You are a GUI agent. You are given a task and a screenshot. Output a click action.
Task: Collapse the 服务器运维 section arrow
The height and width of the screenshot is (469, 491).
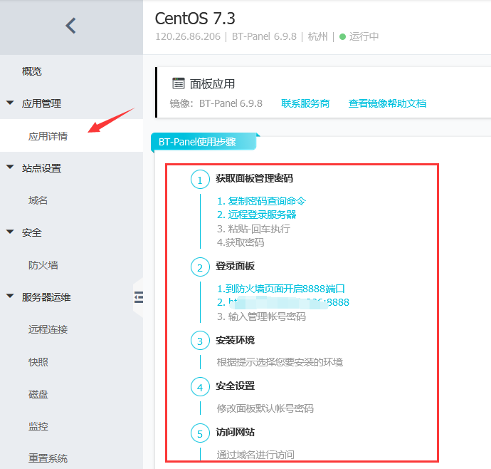pyautogui.click(x=10, y=296)
